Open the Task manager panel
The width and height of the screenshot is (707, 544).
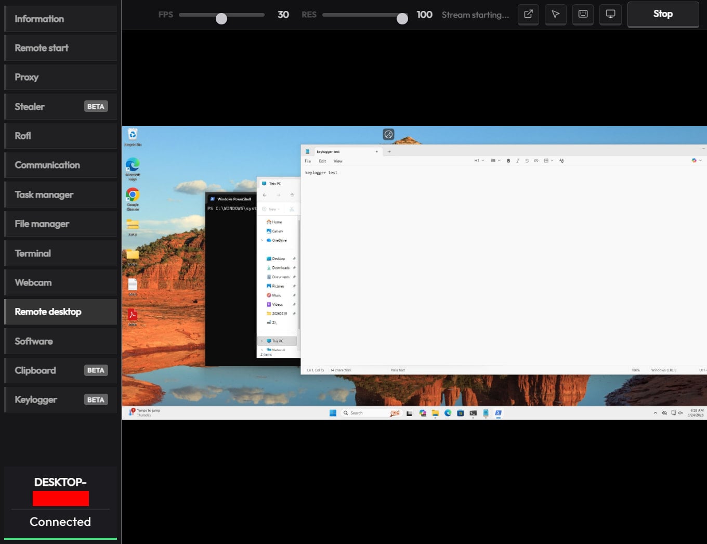pyautogui.click(x=60, y=195)
